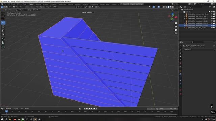Open the timeline Playback menu

click(x=9, y=109)
